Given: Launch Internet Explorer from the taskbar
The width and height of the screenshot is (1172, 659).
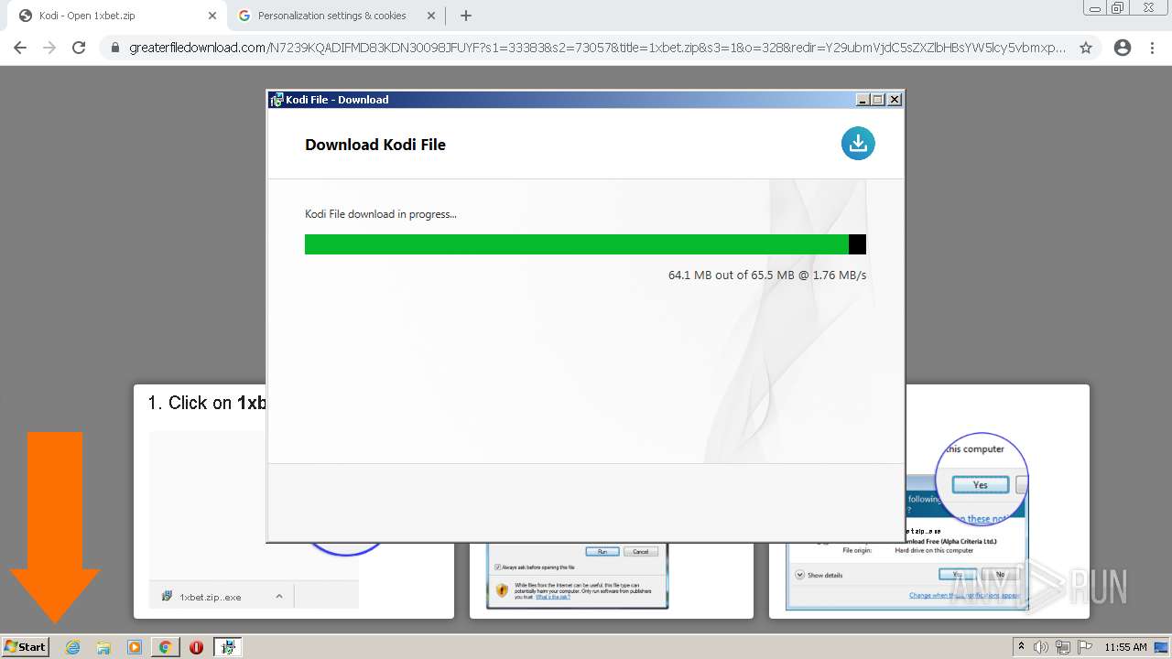Looking at the screenshot, I should [72, 647].
